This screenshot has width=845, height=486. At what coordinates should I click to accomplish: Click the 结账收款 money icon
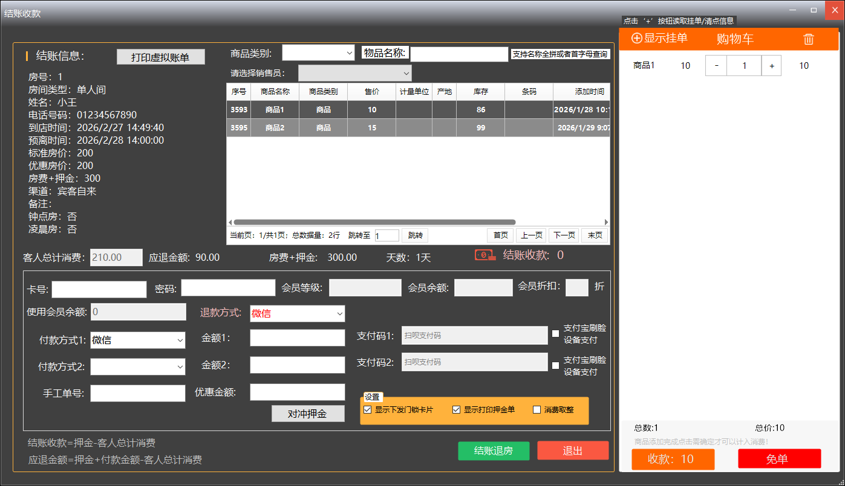tap(485, 255)
